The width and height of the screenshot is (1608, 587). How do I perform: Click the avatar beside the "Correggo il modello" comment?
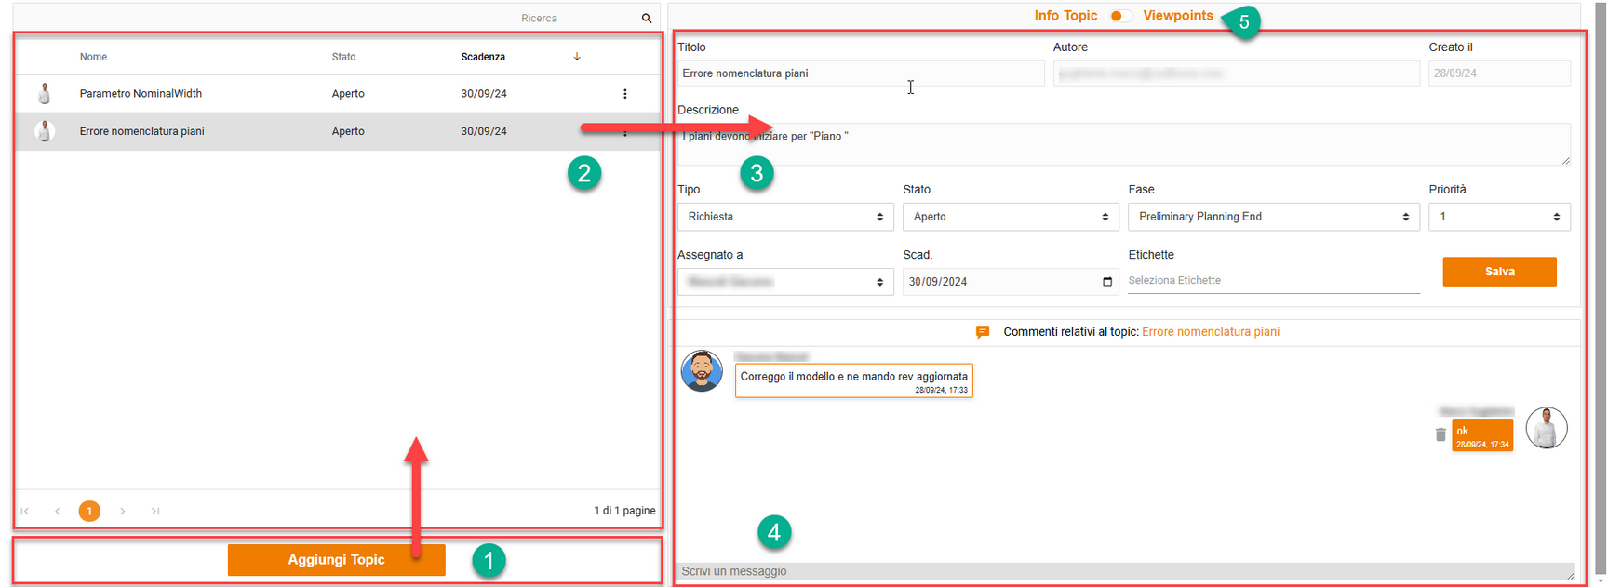click(702, 371)
